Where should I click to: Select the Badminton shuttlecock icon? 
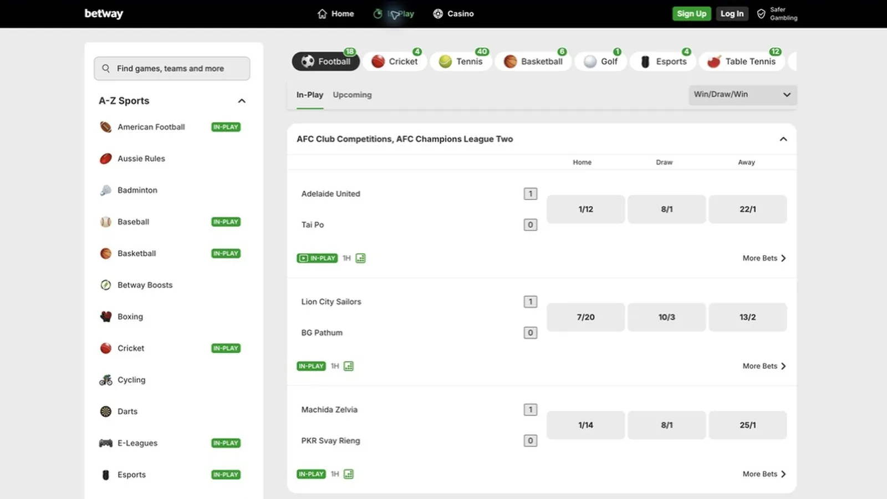click(105, 190)
